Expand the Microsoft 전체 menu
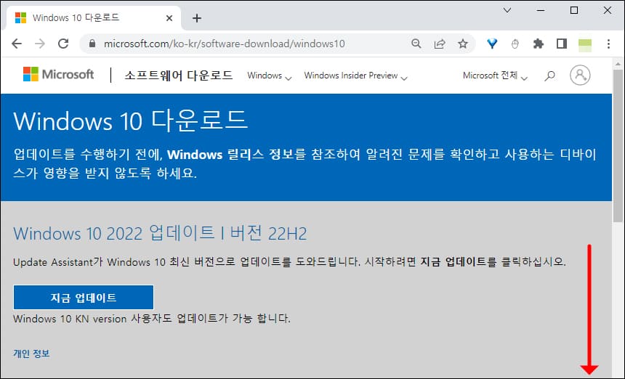This screenshot has width=625, height=379. click(x=495, y=76)
